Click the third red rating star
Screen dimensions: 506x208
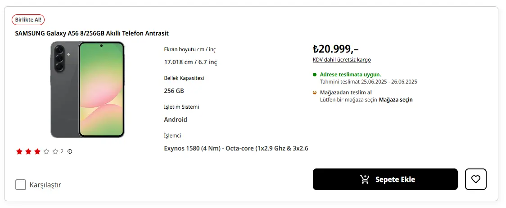[x=37, y=151]
